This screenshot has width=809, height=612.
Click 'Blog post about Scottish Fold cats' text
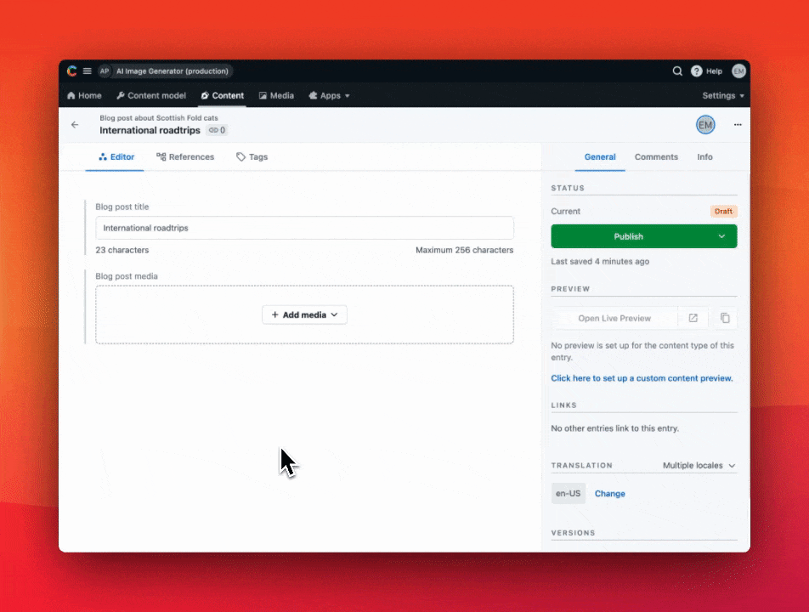pos(159,117)
